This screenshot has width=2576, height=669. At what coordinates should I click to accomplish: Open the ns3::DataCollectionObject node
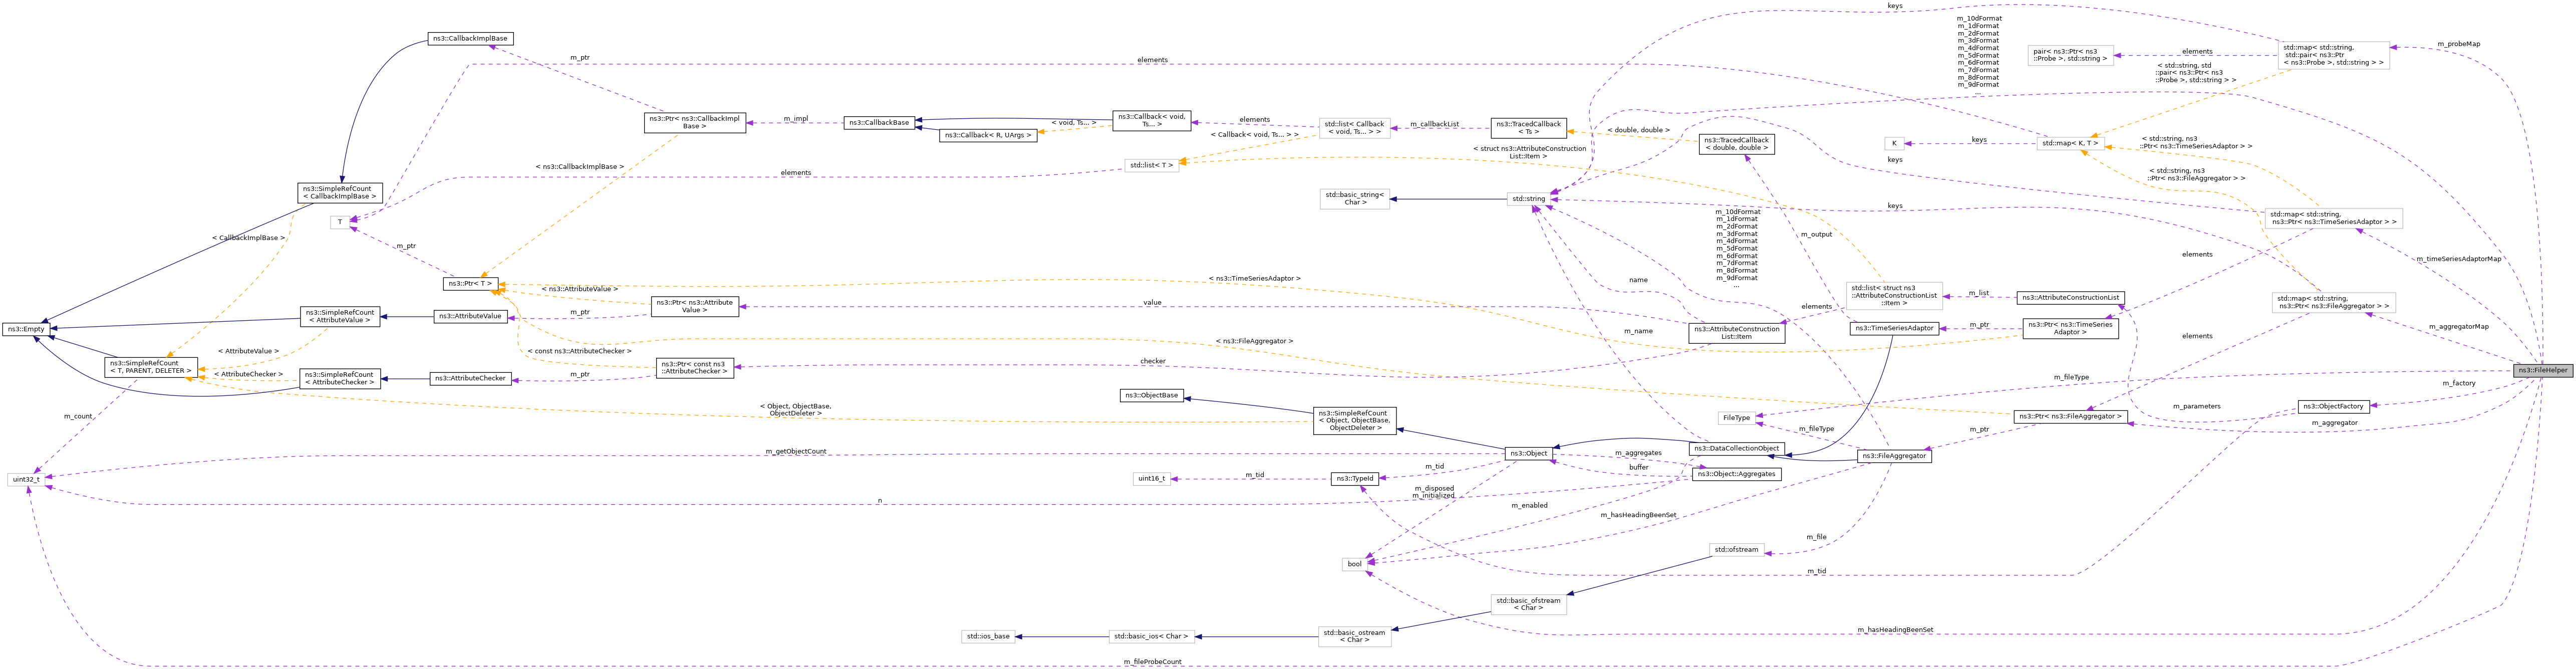(1736, 448)
